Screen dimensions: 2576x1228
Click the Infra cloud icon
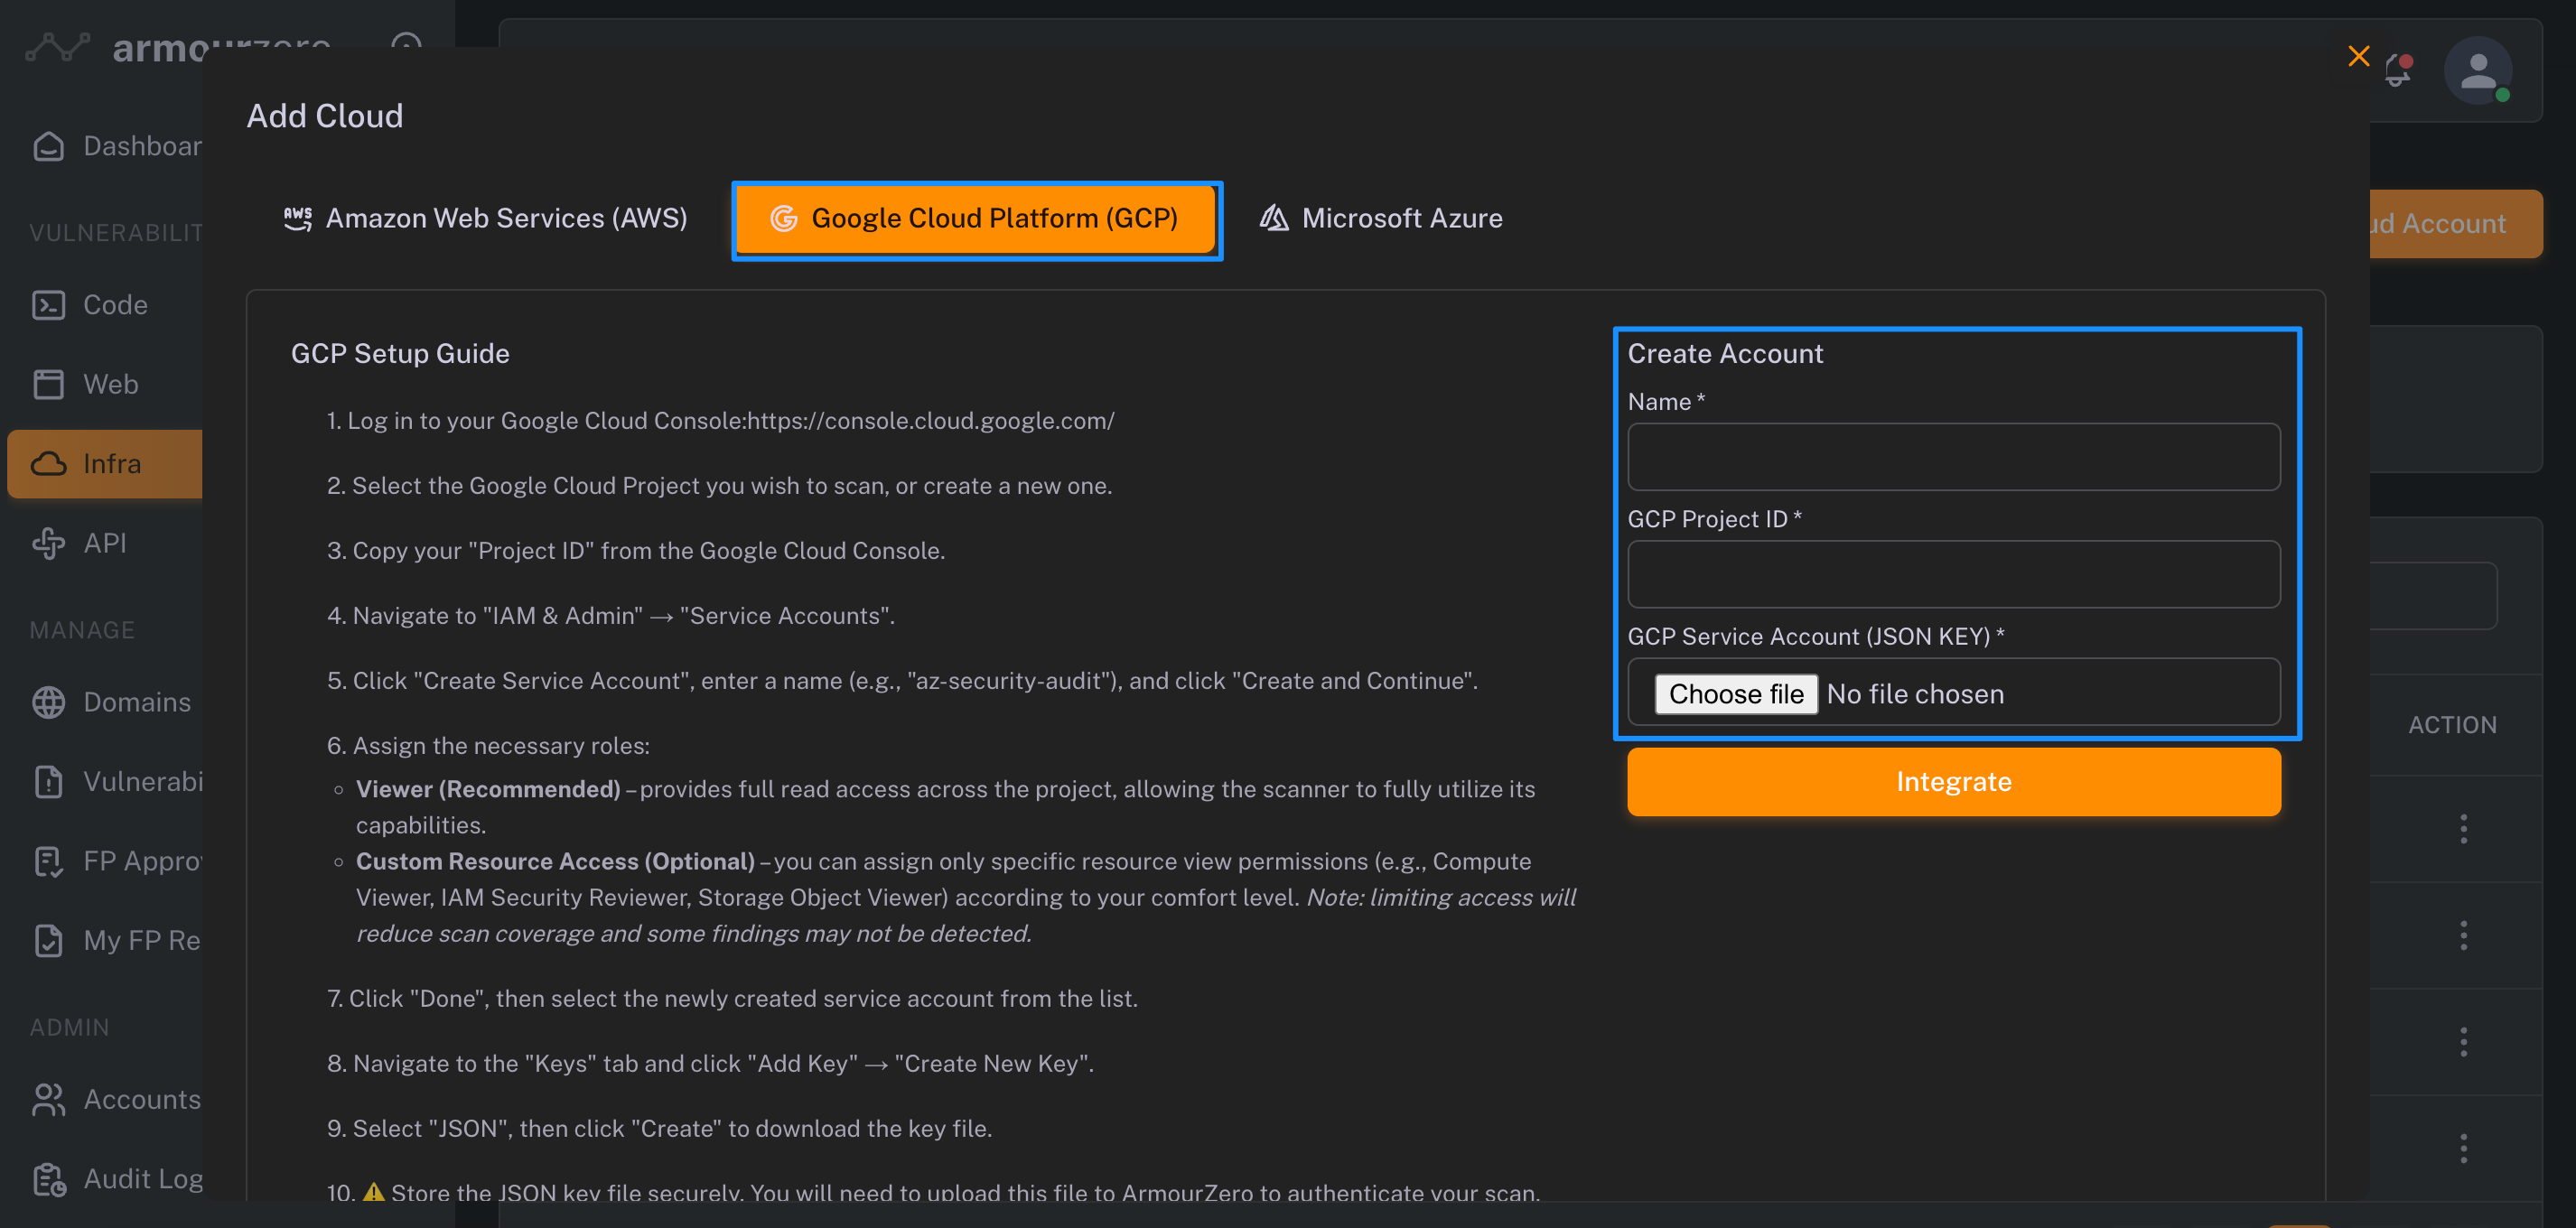tap(48, 464)
